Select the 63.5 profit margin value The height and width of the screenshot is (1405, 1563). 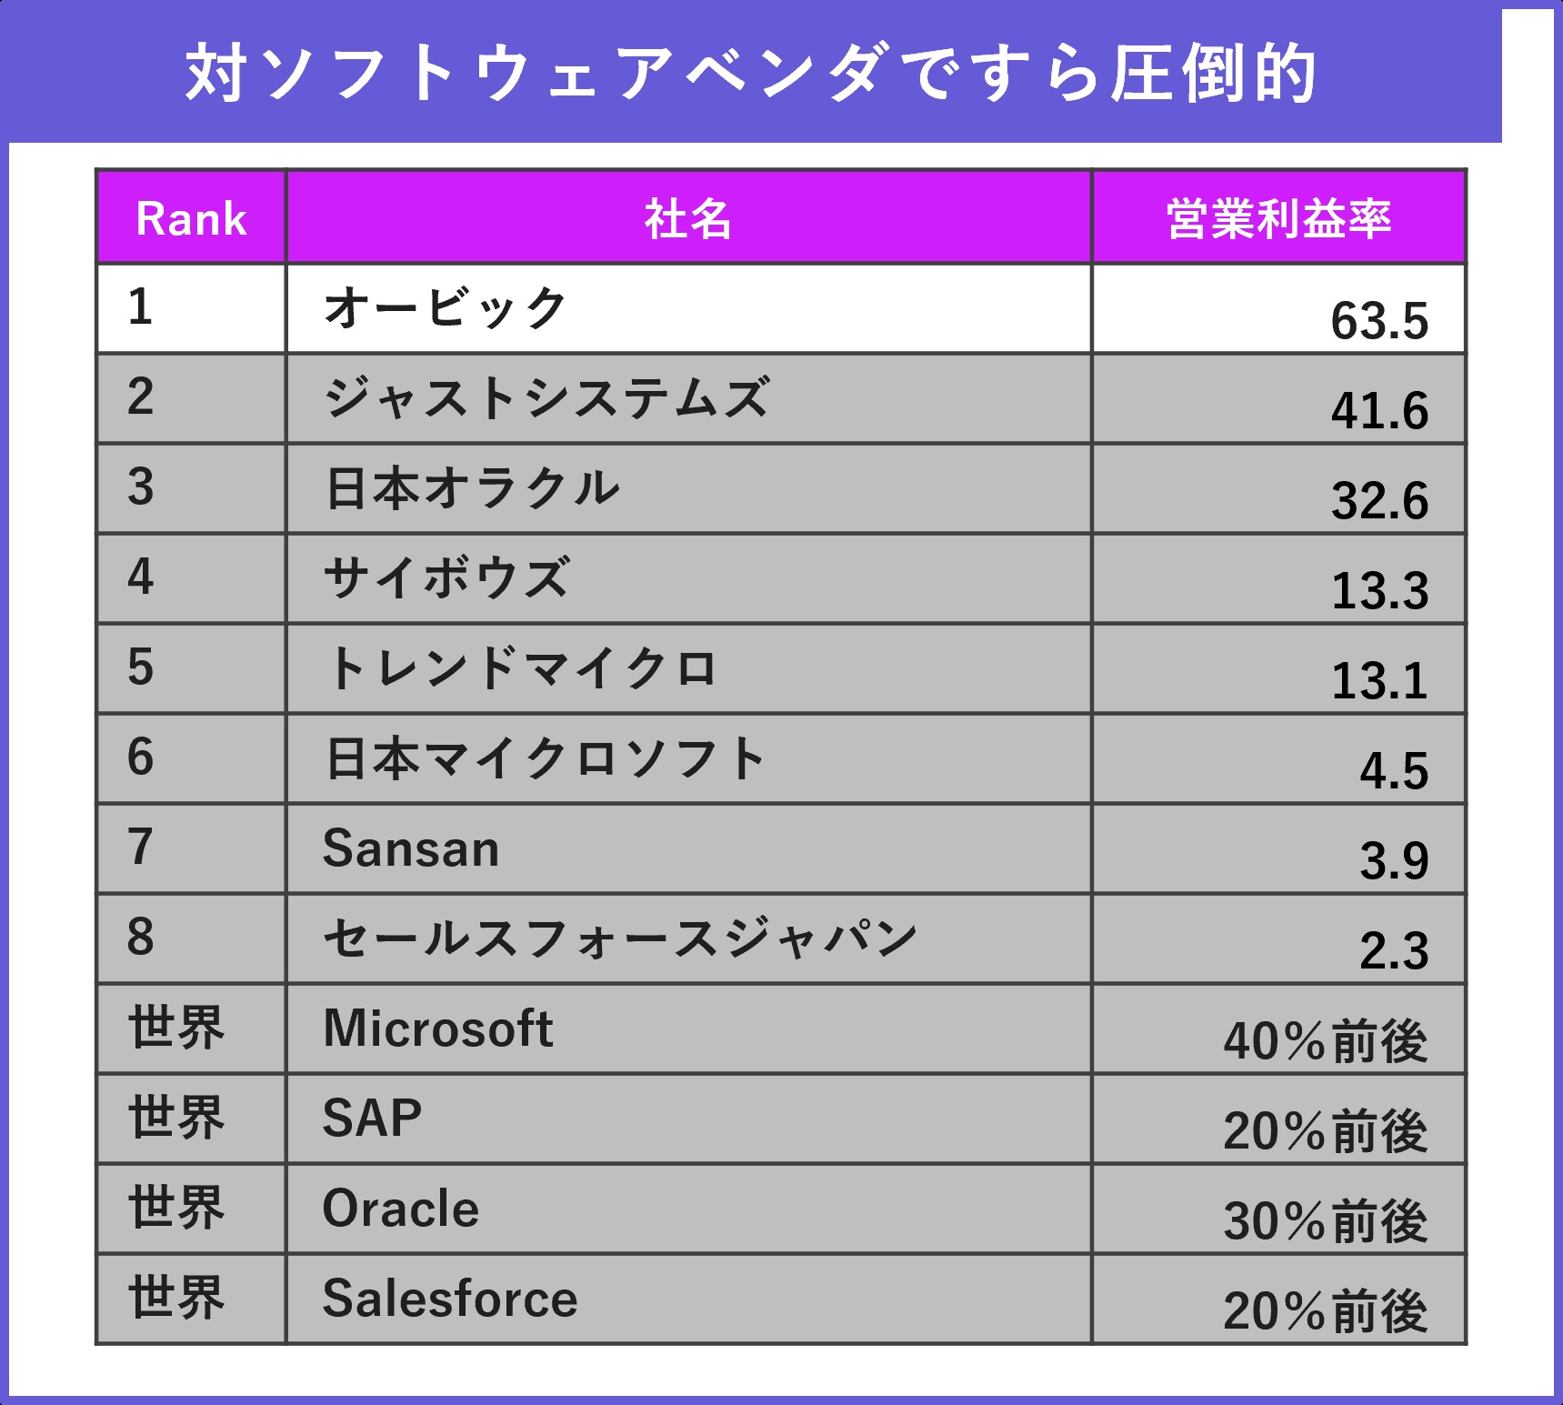[x=1378, y=321]
